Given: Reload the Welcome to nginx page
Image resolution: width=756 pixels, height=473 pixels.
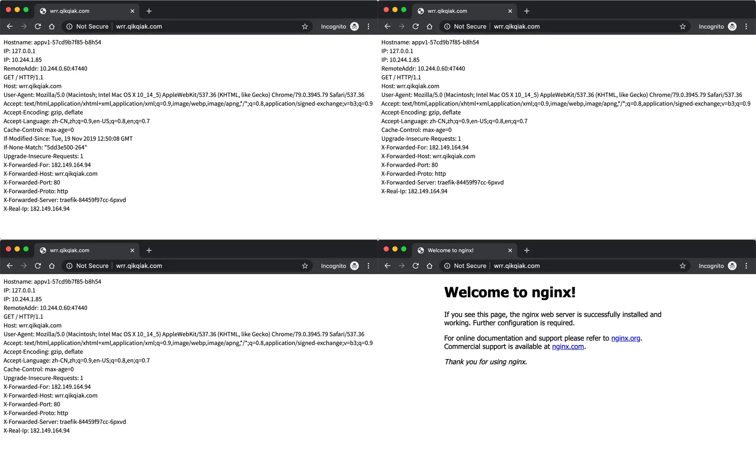Looking at the screenshot, I should click(415, 266).
